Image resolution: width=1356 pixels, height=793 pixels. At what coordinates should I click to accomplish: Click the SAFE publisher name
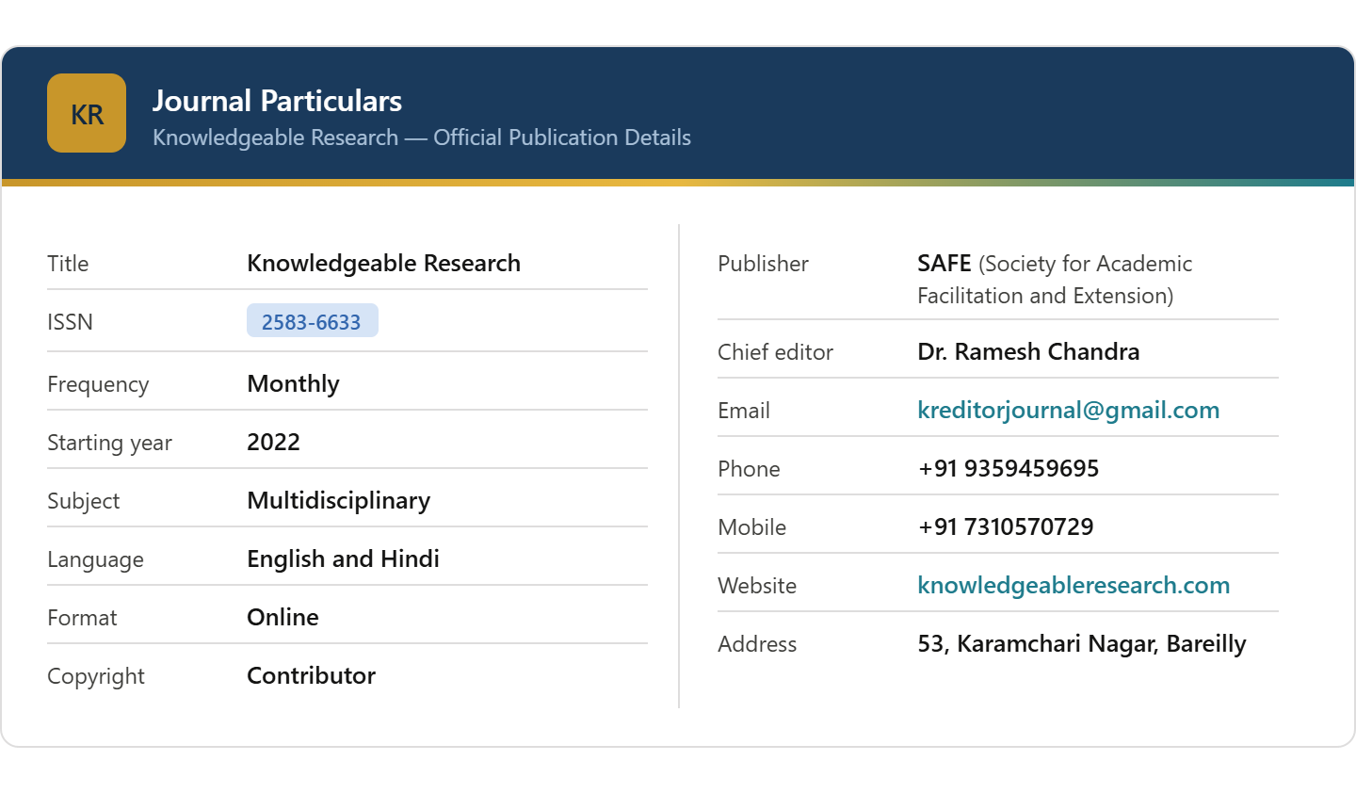pos(944,263)
